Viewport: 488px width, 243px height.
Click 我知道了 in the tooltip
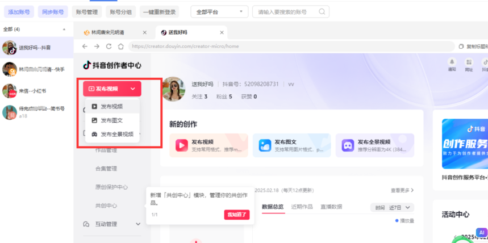click(236, 215)
